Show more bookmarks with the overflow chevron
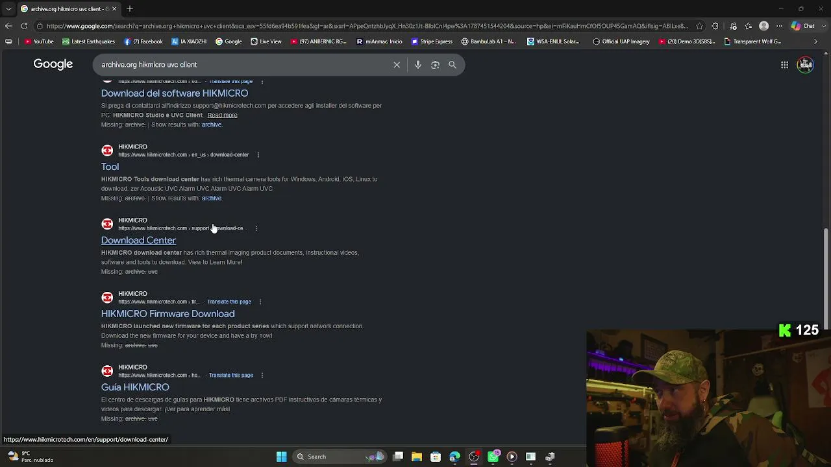831x467 pixels. coord(816,42)
